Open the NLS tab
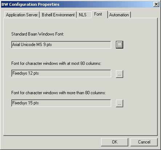Image resolution: width=161 pixels, height=150 pixels. [84, 15]
